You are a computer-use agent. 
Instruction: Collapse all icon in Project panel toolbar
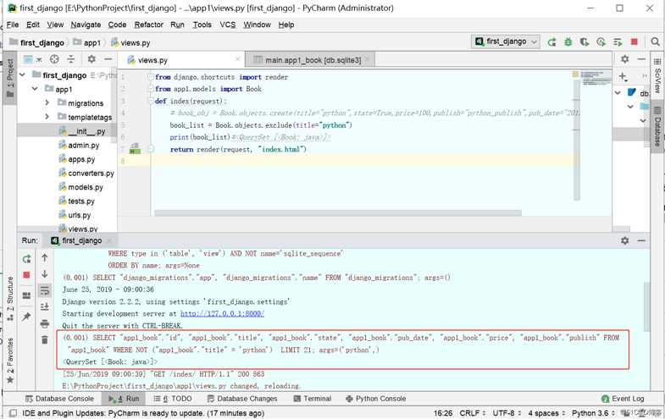(x=71, y=59)
